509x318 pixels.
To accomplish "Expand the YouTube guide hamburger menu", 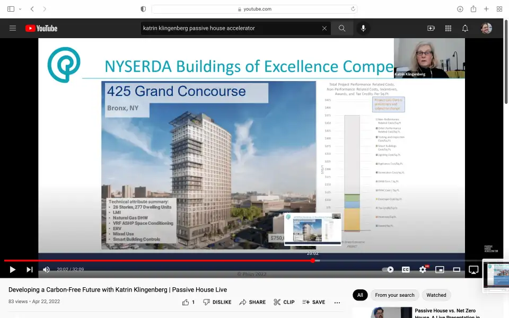I will point(13,28).
